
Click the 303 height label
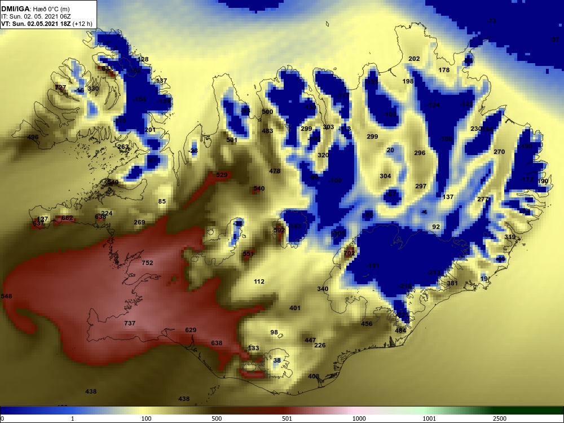(328, 127)
